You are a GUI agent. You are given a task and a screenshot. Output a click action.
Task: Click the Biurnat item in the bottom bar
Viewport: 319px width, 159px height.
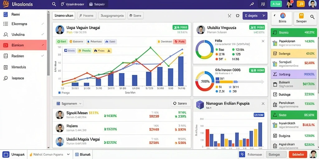coord(83,155)
